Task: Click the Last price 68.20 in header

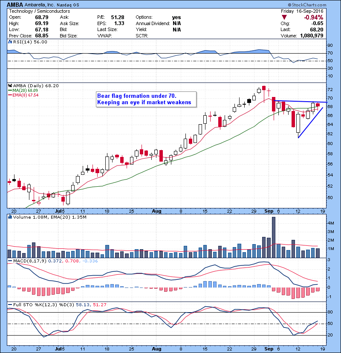Action: (x=317, y=29)
